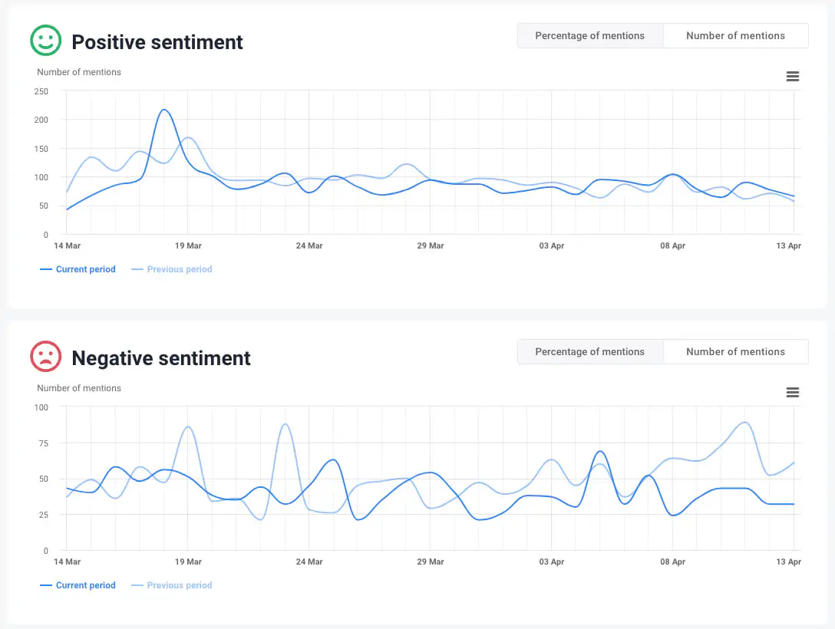This screenshot has width=835, height=629.
Task: Click the Positive sentiment heading
Action: click(x=157, y=42)
